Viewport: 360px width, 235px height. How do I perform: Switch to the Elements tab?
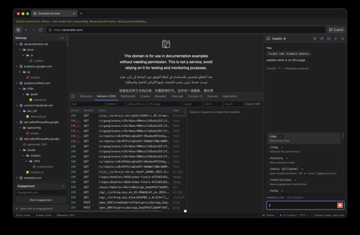[86, 96]
